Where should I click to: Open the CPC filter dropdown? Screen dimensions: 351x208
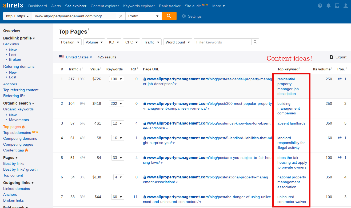click(x=131, y=42)
